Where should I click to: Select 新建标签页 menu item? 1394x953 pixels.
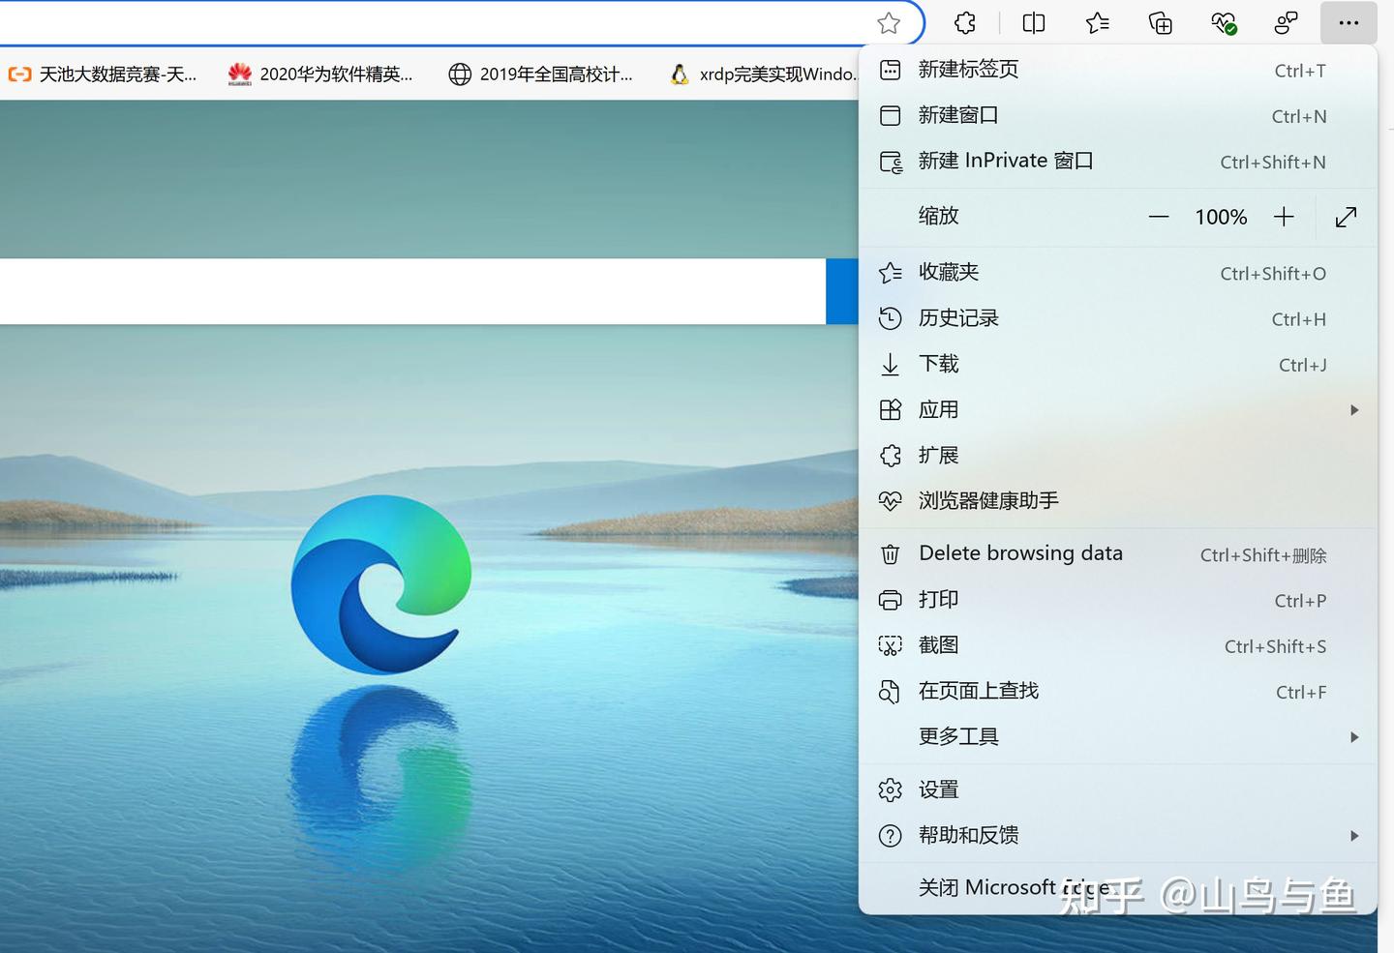coord(1118,70)
